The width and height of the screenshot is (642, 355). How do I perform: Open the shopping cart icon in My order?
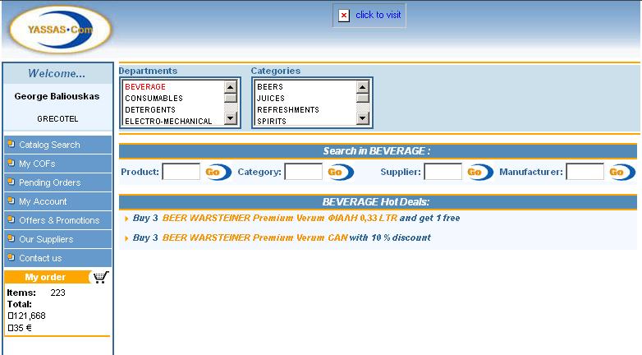click(x=101, y=277)
